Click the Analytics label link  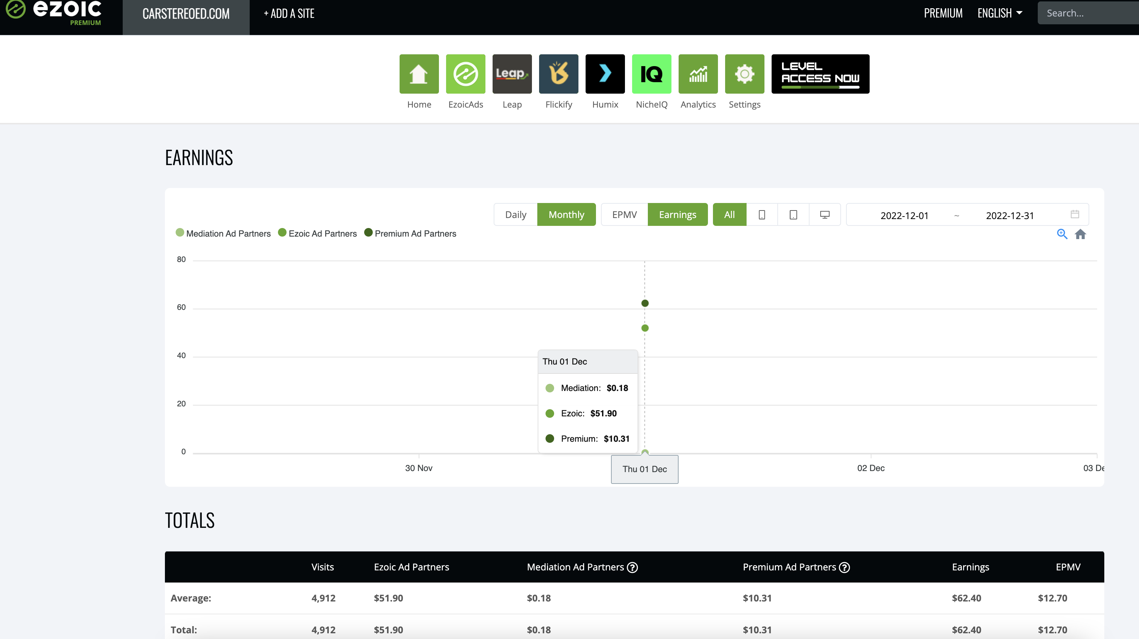698,105
